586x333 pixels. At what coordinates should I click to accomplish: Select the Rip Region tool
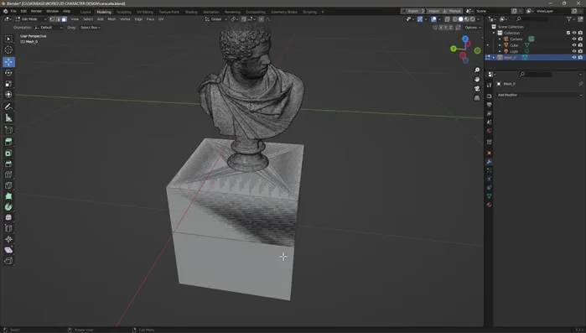[8, 261]
